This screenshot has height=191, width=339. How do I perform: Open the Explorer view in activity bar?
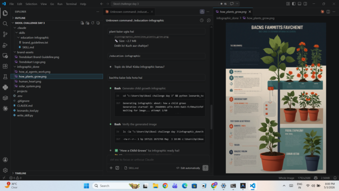(x=5, y=13)
